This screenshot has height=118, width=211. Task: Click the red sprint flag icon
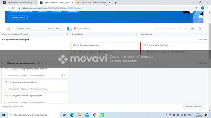75,29
